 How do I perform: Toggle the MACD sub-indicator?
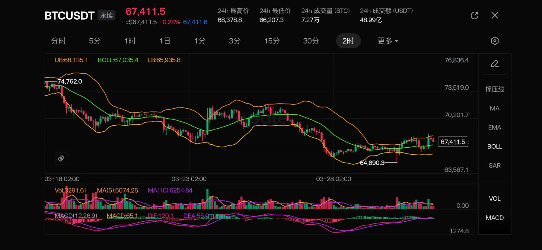click(x=495, y=218)
